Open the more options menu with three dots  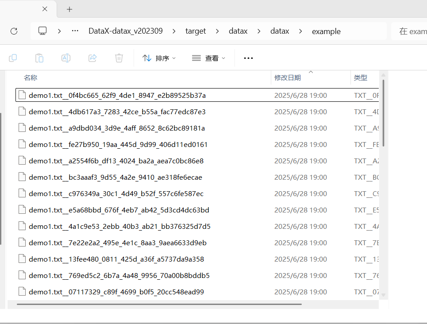248,58
